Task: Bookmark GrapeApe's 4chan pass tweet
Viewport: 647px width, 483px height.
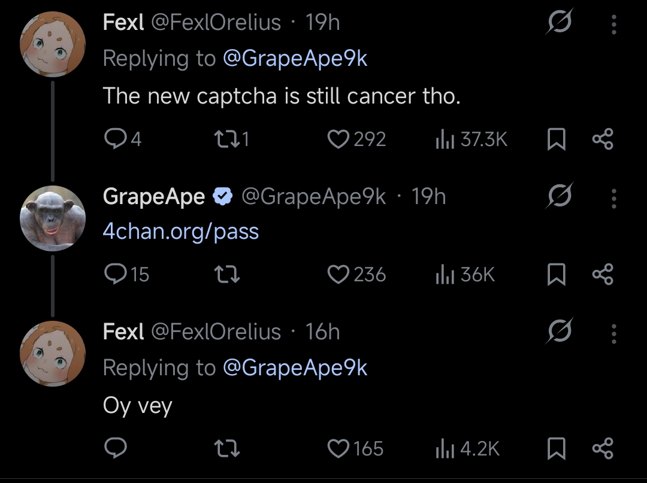Action: tap(556, 275)
